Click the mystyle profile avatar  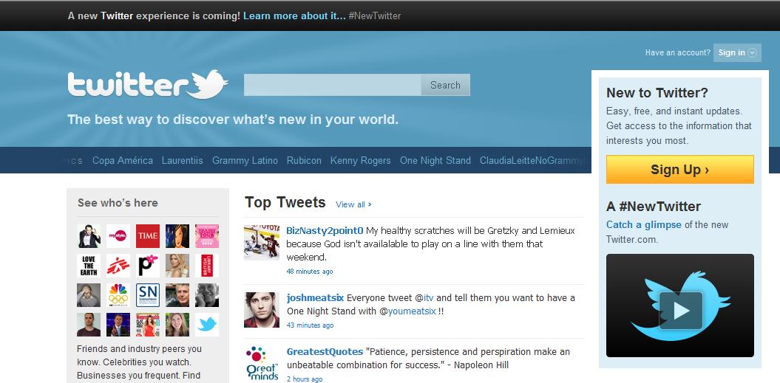pos(118,235)
